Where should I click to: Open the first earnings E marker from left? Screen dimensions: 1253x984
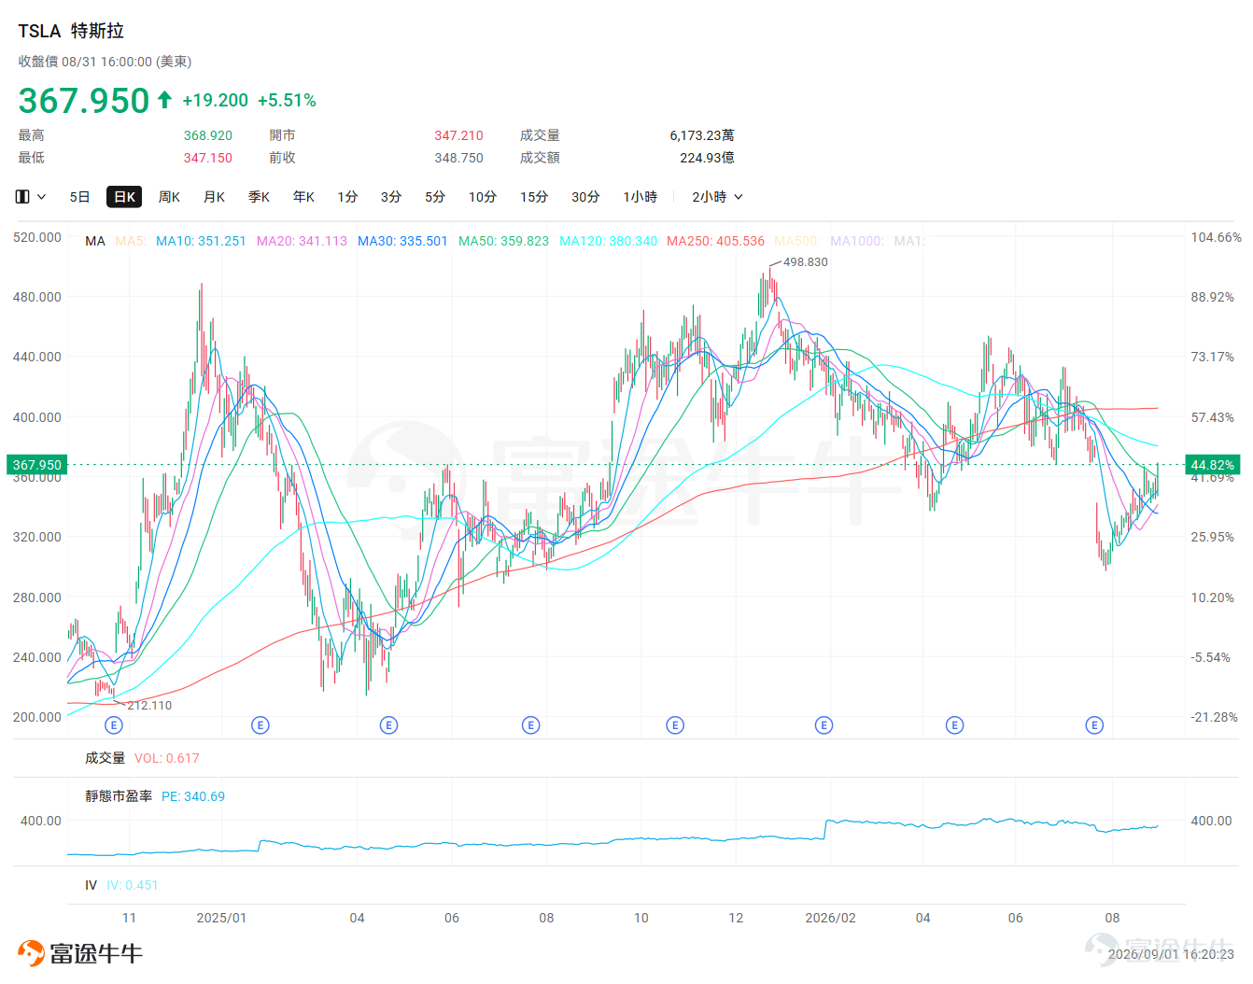pyautogui.click(x=114, y=725)
